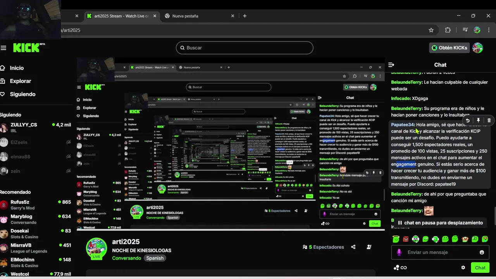Open the Chrome media controls icon
Image resolution: width=496 pixels, height=279 pixels.
click(465, 30)
